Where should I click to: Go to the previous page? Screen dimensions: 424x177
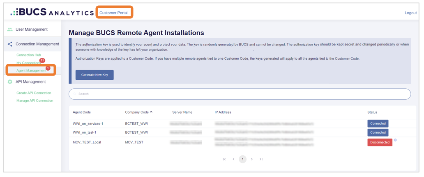tap(233, 159)
